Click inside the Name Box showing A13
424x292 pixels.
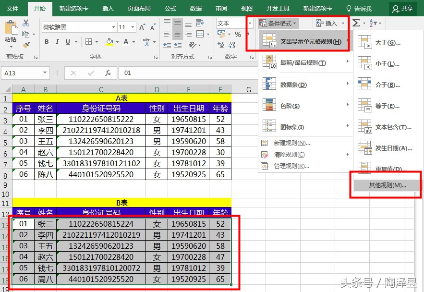click(19, 72)
